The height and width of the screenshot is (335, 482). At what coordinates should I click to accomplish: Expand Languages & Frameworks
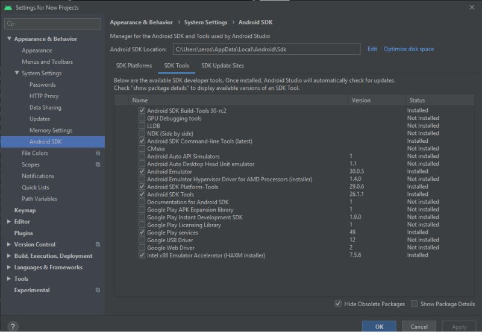(x=9, y=267)
